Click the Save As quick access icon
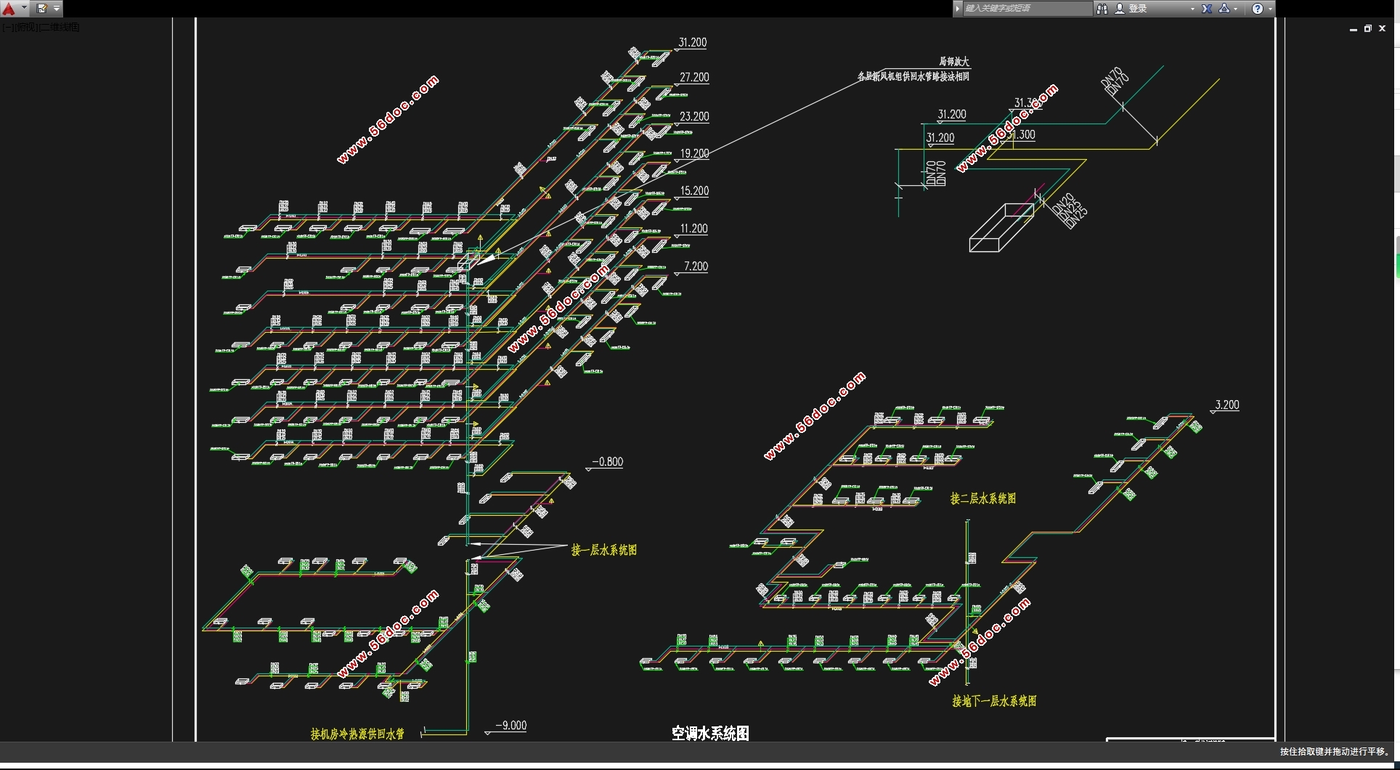This screenshot has height=770, width=1400. click(x=42, y=9)
